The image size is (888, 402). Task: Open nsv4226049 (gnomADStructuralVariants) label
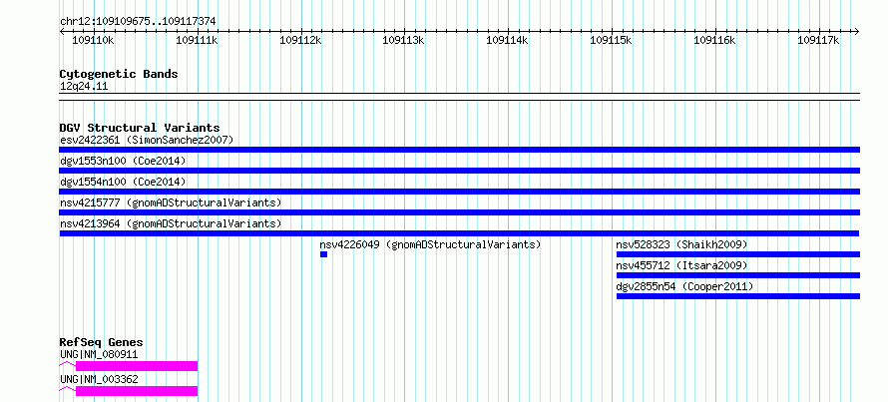(x=430, y=244)
